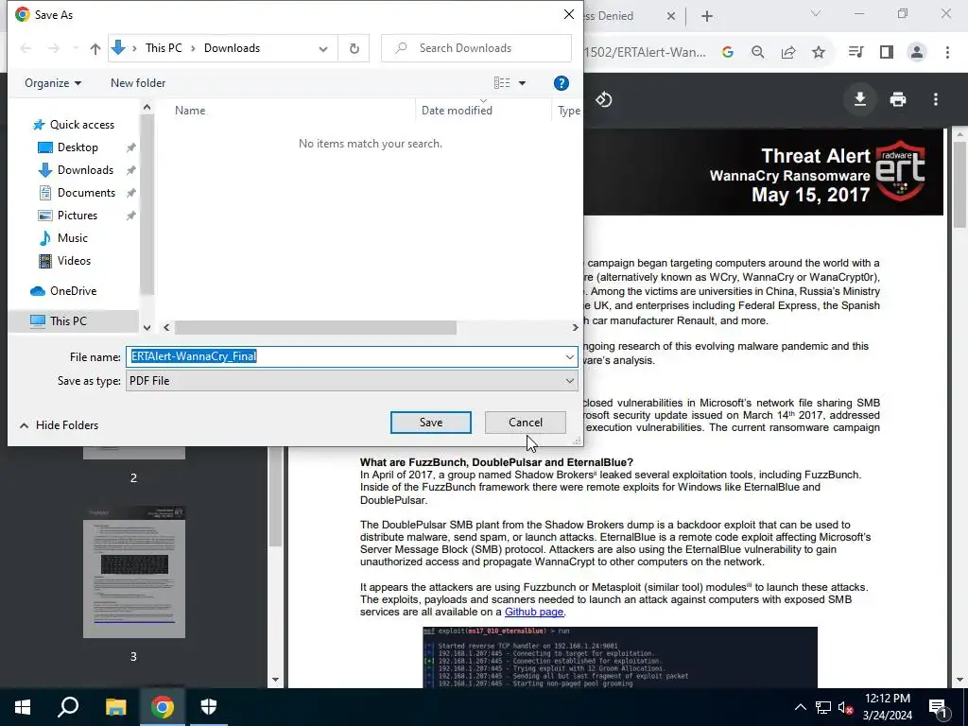The image size is (968, 726).
Task: Open the Organize menu
Action: point(53,83)
